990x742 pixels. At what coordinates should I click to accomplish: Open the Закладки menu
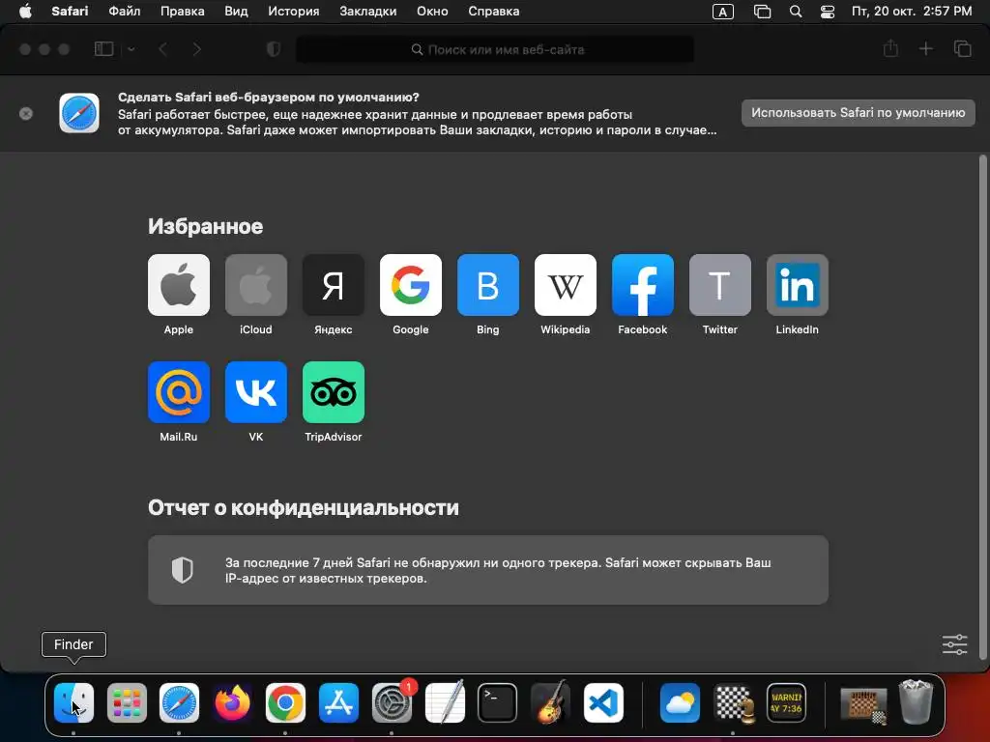(368, 11)
